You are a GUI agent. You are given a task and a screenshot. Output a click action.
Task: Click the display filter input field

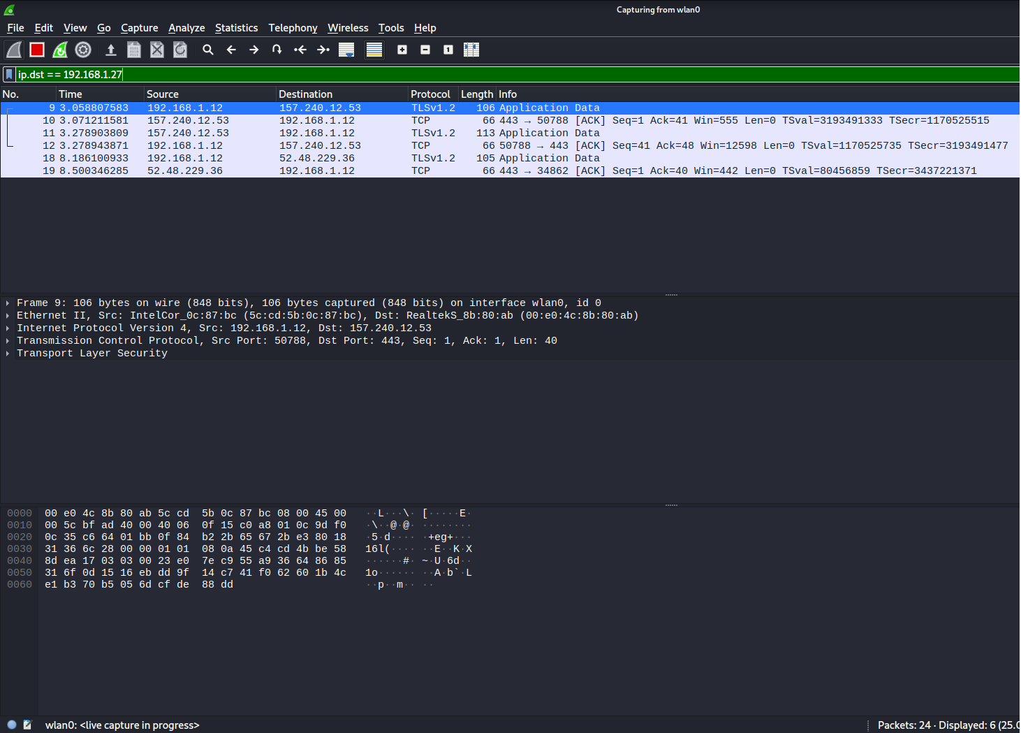[x=489, y=74]
